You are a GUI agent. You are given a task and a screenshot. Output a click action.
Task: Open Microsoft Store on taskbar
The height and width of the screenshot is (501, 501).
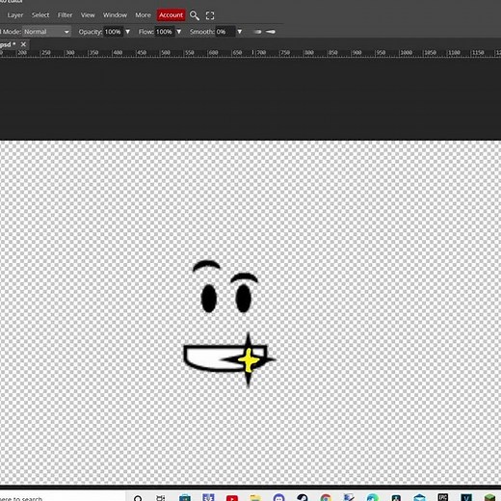click(x=185, y=498)
